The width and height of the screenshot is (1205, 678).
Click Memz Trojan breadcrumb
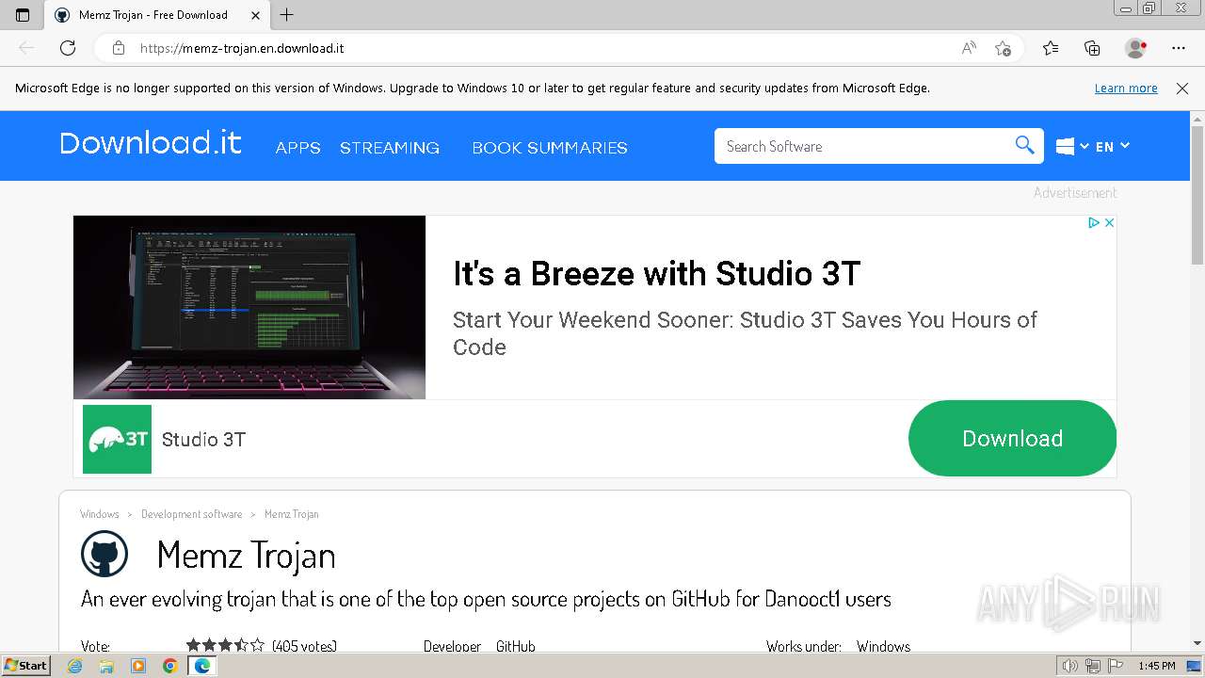(292, 514)
